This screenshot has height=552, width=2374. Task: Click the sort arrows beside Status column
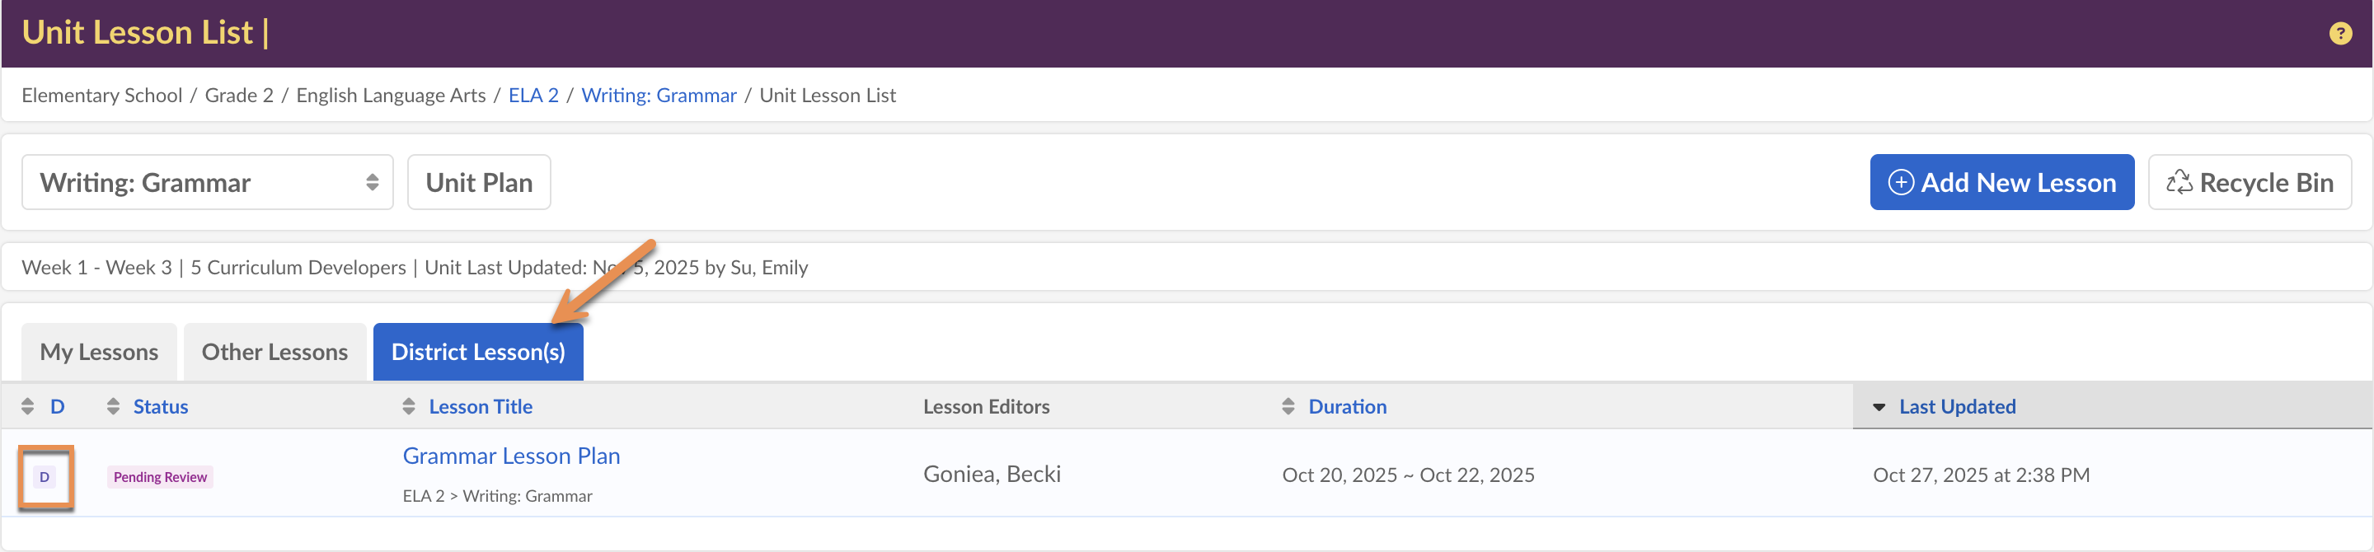click(114, 406)
